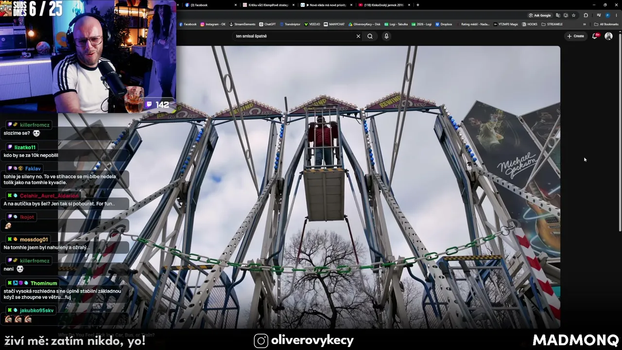Click chat message 'kdo by se za 10k nepoblil'
The height and width of the screenshot is (350, 622).
(x=31, y=156)
